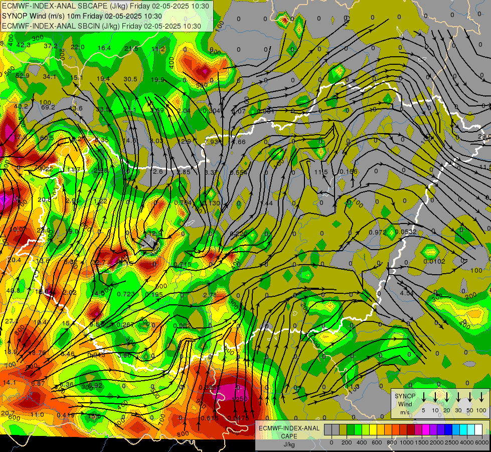Click the 4.54 value on the map
The width and height of the screenshot is (491, 452).
pos(407,293)
